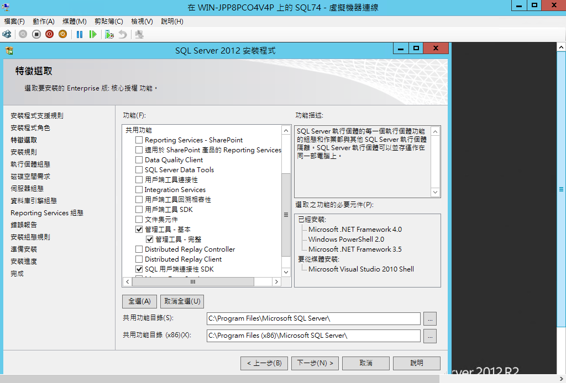566x383 pixels.
Task: Click feature list scroll up arrow
Action: [x=286, y=130]
